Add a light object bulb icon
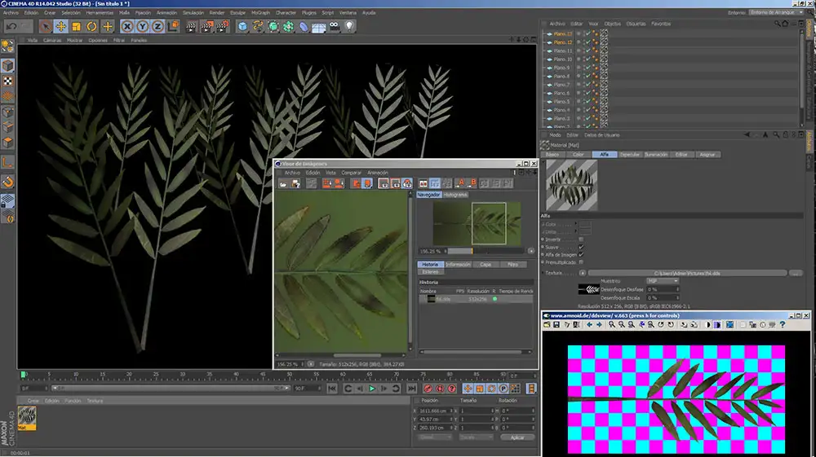This screenshot has height=457, width=816. [349, 26]
